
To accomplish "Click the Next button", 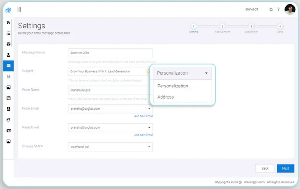I will [x=285, y=168].
